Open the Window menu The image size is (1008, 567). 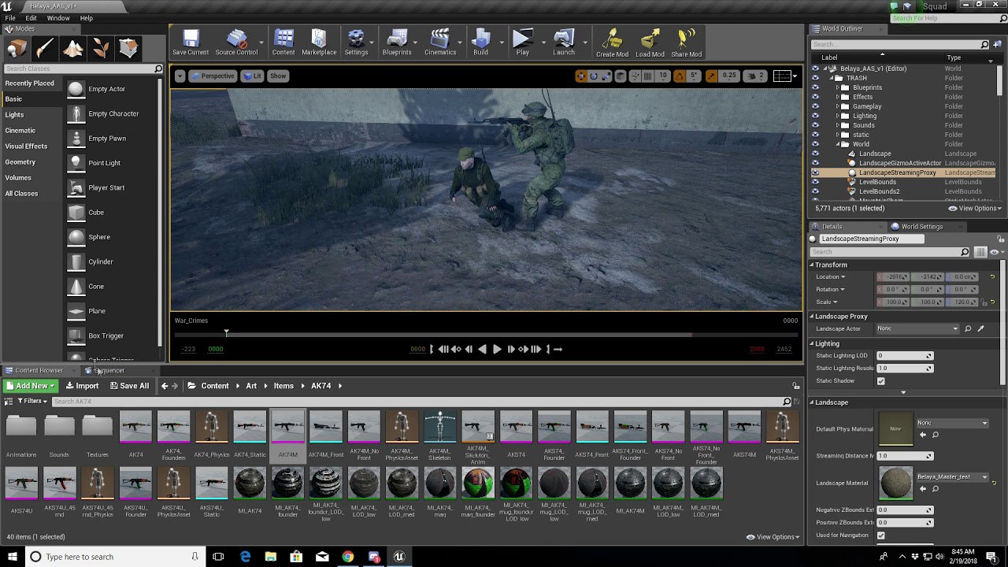point(58,17)
